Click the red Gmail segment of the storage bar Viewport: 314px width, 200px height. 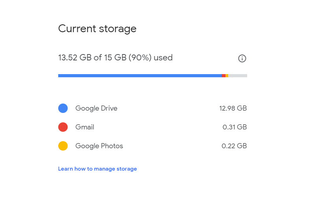(223, 76)
